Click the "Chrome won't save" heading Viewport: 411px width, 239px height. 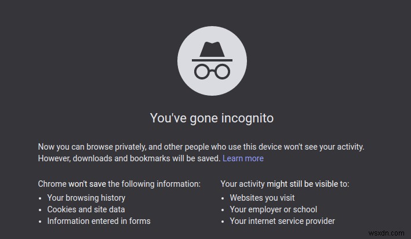click(119, 184)
